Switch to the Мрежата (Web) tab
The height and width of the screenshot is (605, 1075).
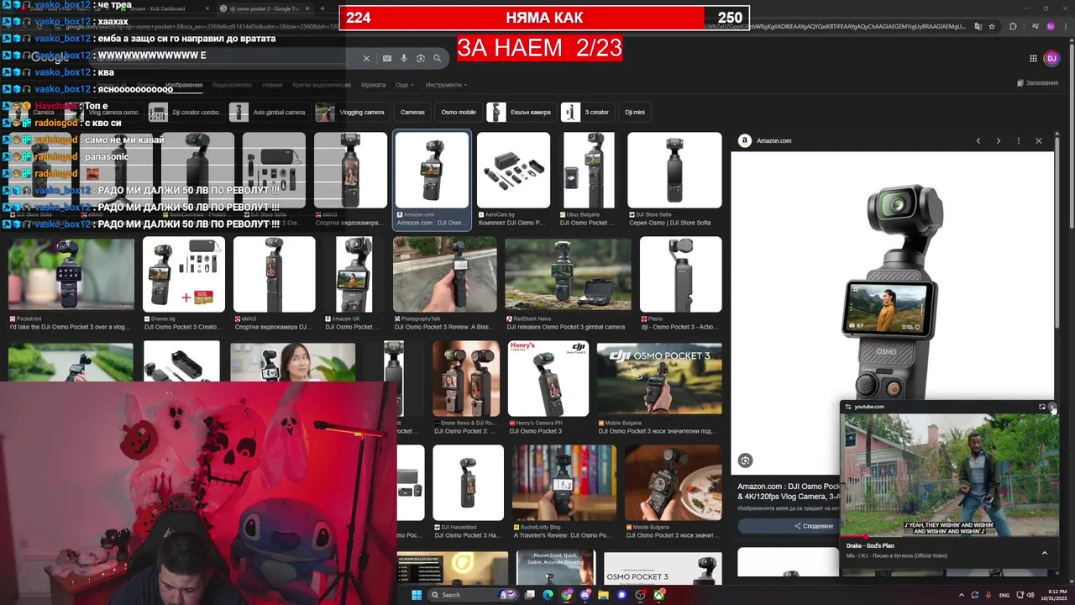tap(373, 85)
